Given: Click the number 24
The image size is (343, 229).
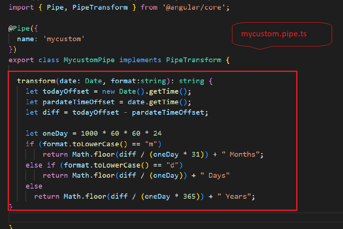Looking at the screenshot, I should (x=157, y=134).
